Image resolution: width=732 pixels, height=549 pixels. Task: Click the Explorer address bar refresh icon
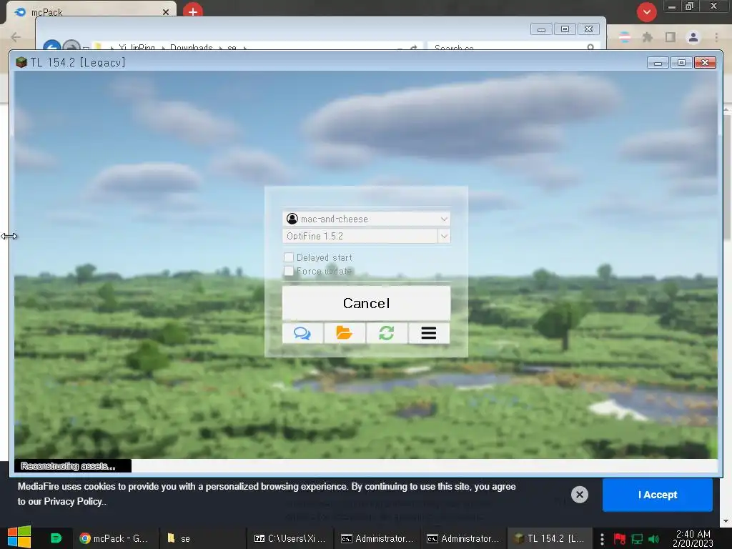413,47
